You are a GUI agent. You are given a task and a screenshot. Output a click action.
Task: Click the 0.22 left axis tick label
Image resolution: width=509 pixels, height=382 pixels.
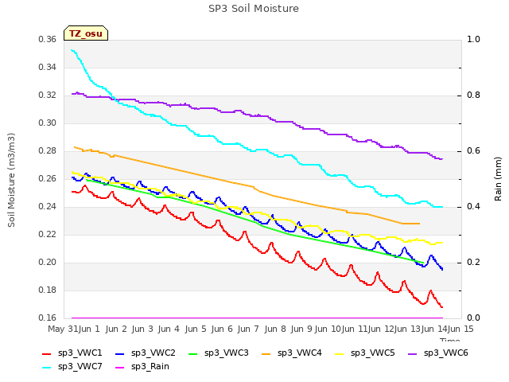(x=48, y=234)
